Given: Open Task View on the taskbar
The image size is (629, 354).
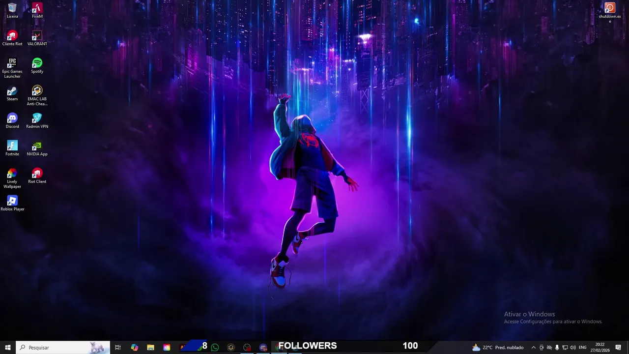Looking at the screenshot, I should (x=118, y=347).
